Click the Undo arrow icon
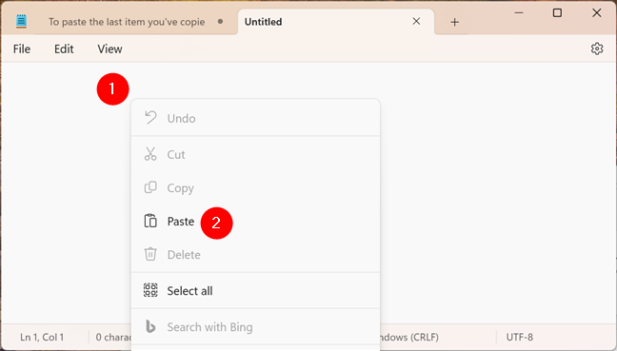Screen dimensions: 617x351 150,118
